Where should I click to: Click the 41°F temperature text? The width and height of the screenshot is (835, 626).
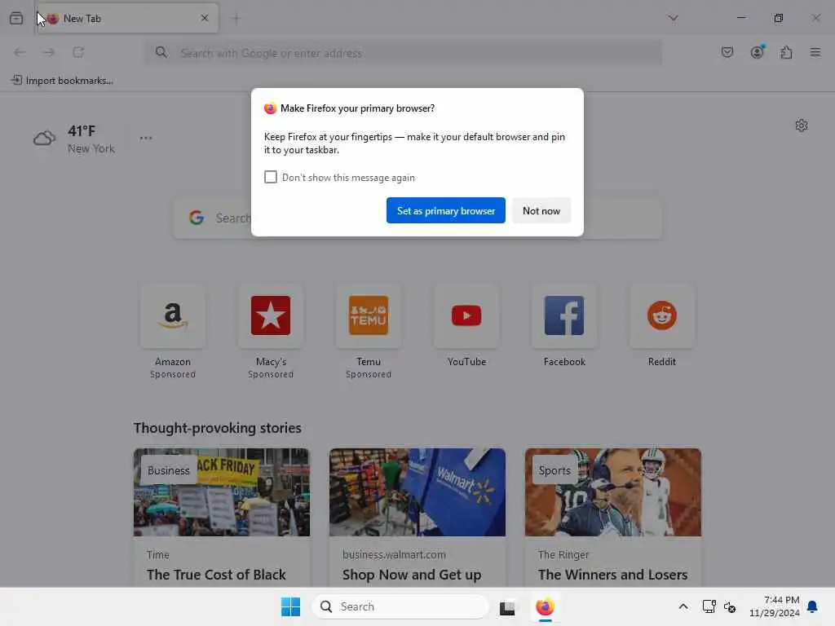(x=82, y=130)
